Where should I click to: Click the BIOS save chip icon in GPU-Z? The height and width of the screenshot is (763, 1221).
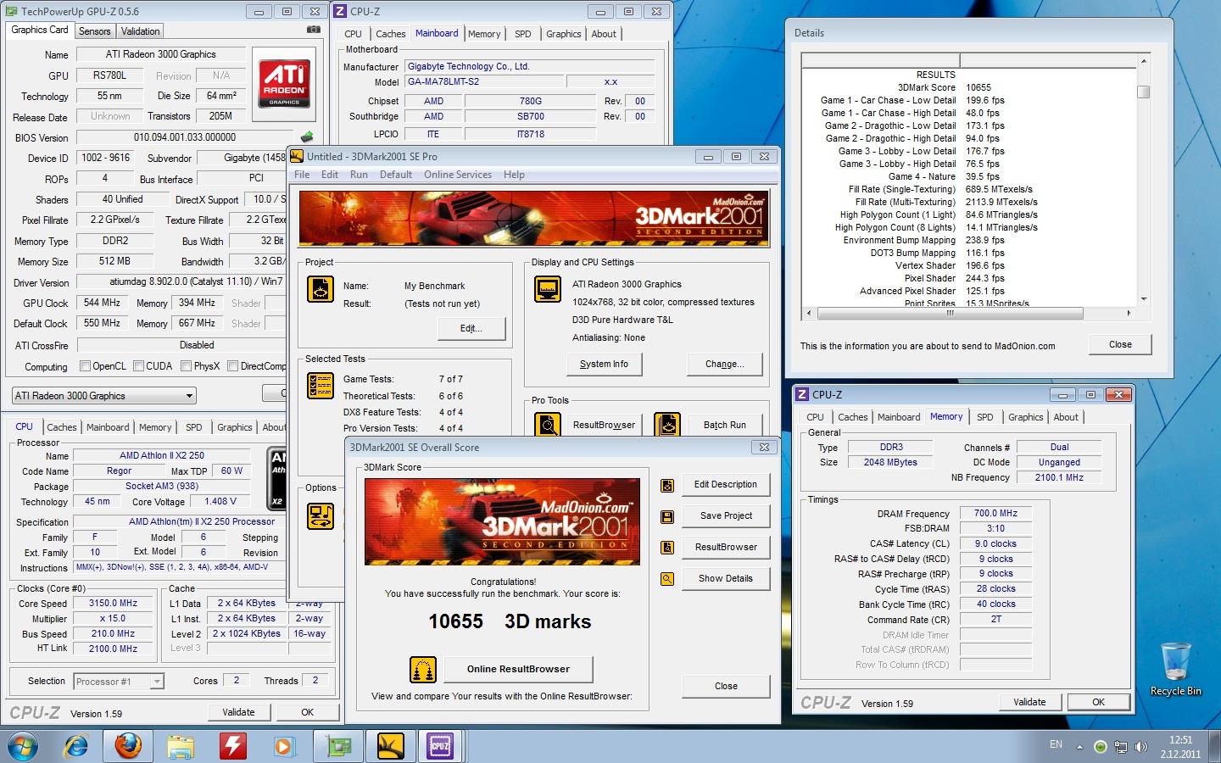(307, 136)
